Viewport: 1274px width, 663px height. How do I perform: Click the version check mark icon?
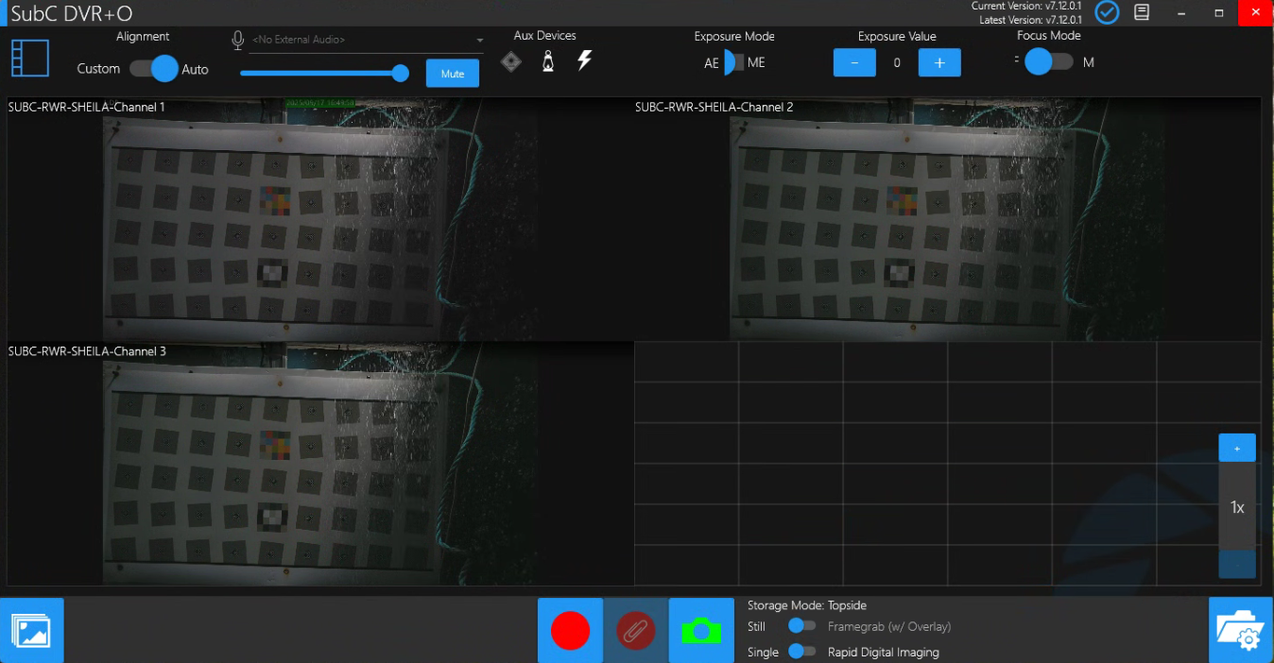(1107, 13)
